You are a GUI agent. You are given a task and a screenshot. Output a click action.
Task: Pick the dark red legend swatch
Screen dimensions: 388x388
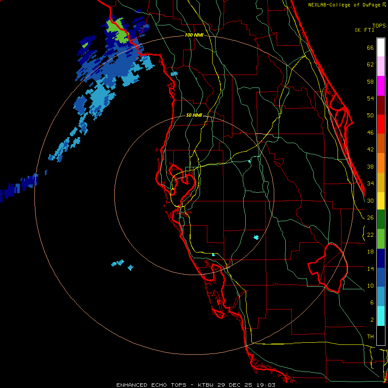click(381, 105)
